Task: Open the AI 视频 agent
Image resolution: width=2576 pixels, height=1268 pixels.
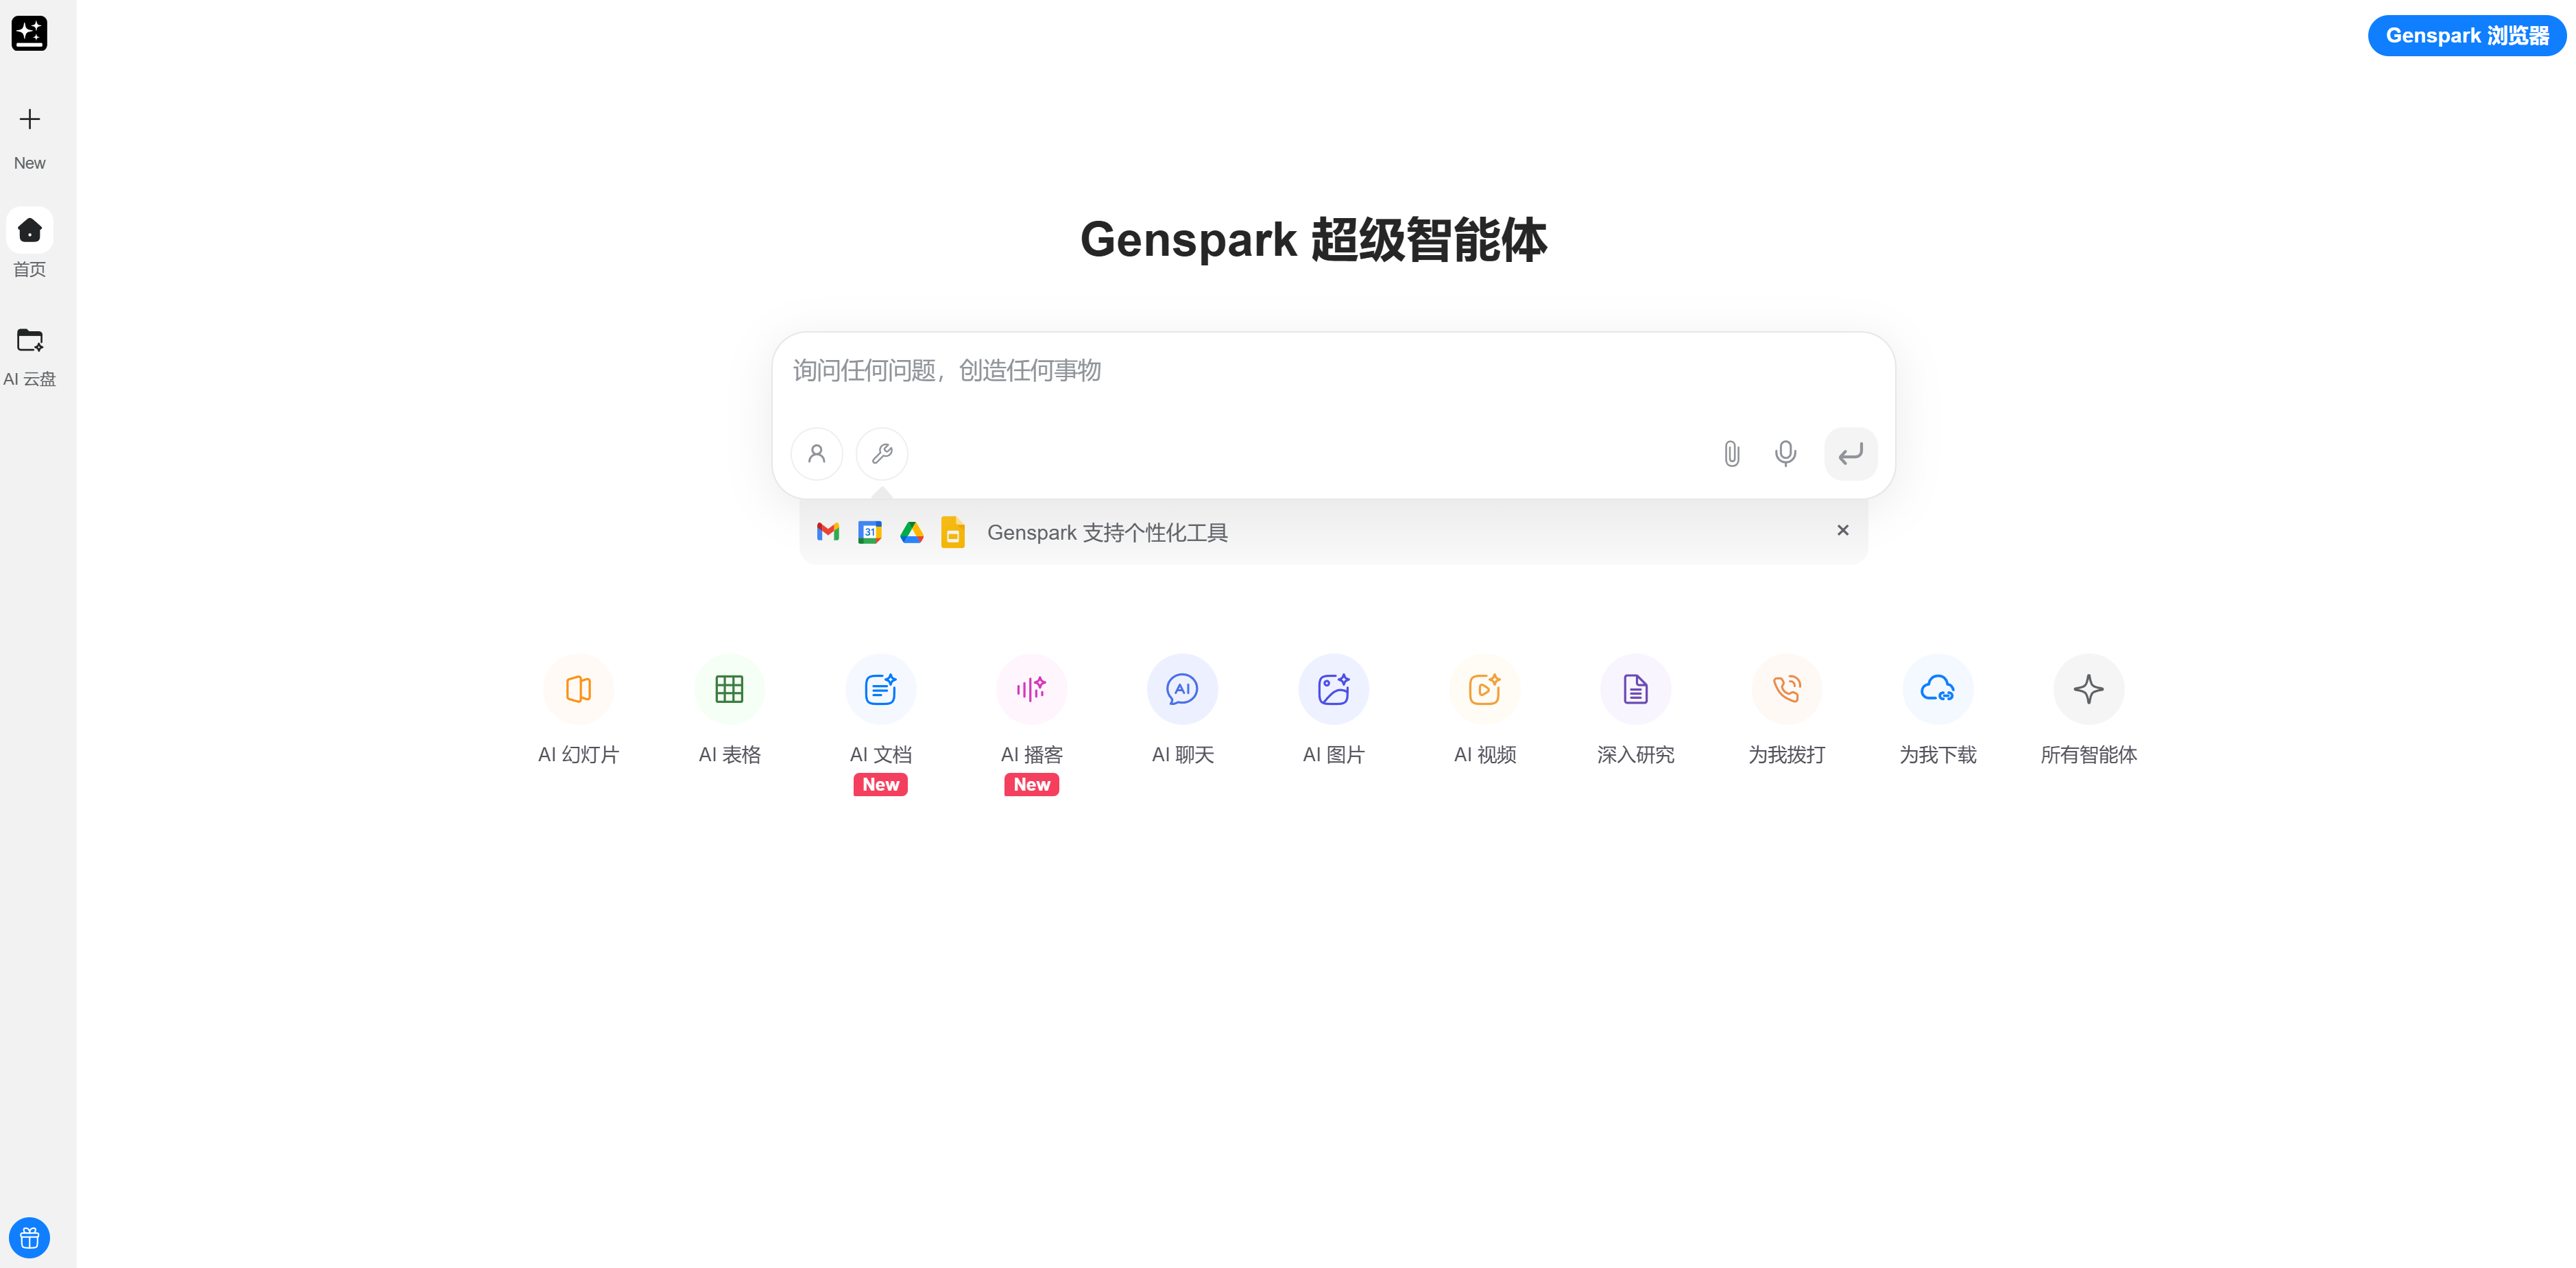Action: (1484, 711)
